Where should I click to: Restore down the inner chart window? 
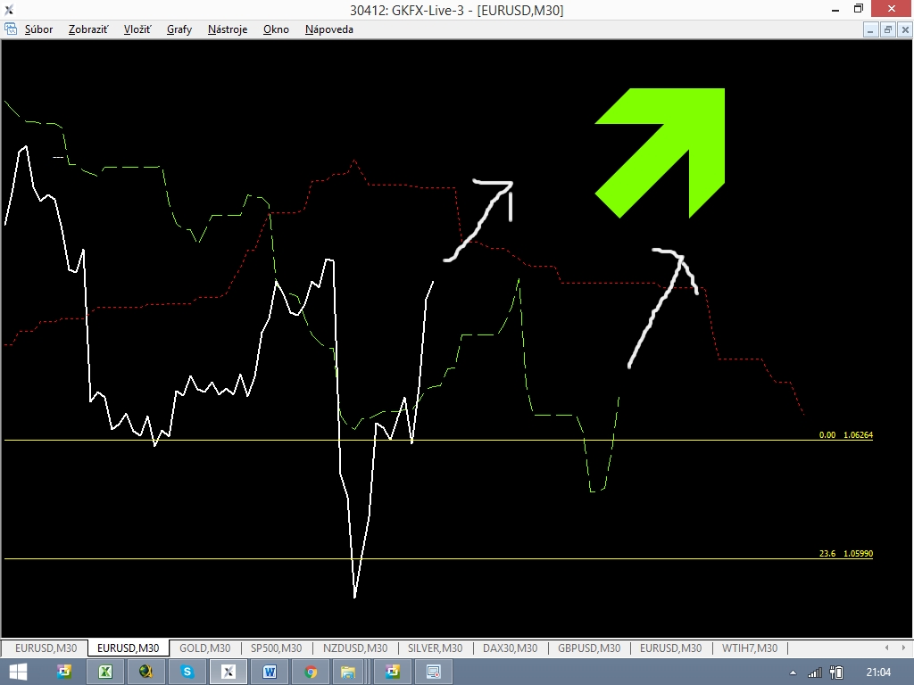pos(888,29)
